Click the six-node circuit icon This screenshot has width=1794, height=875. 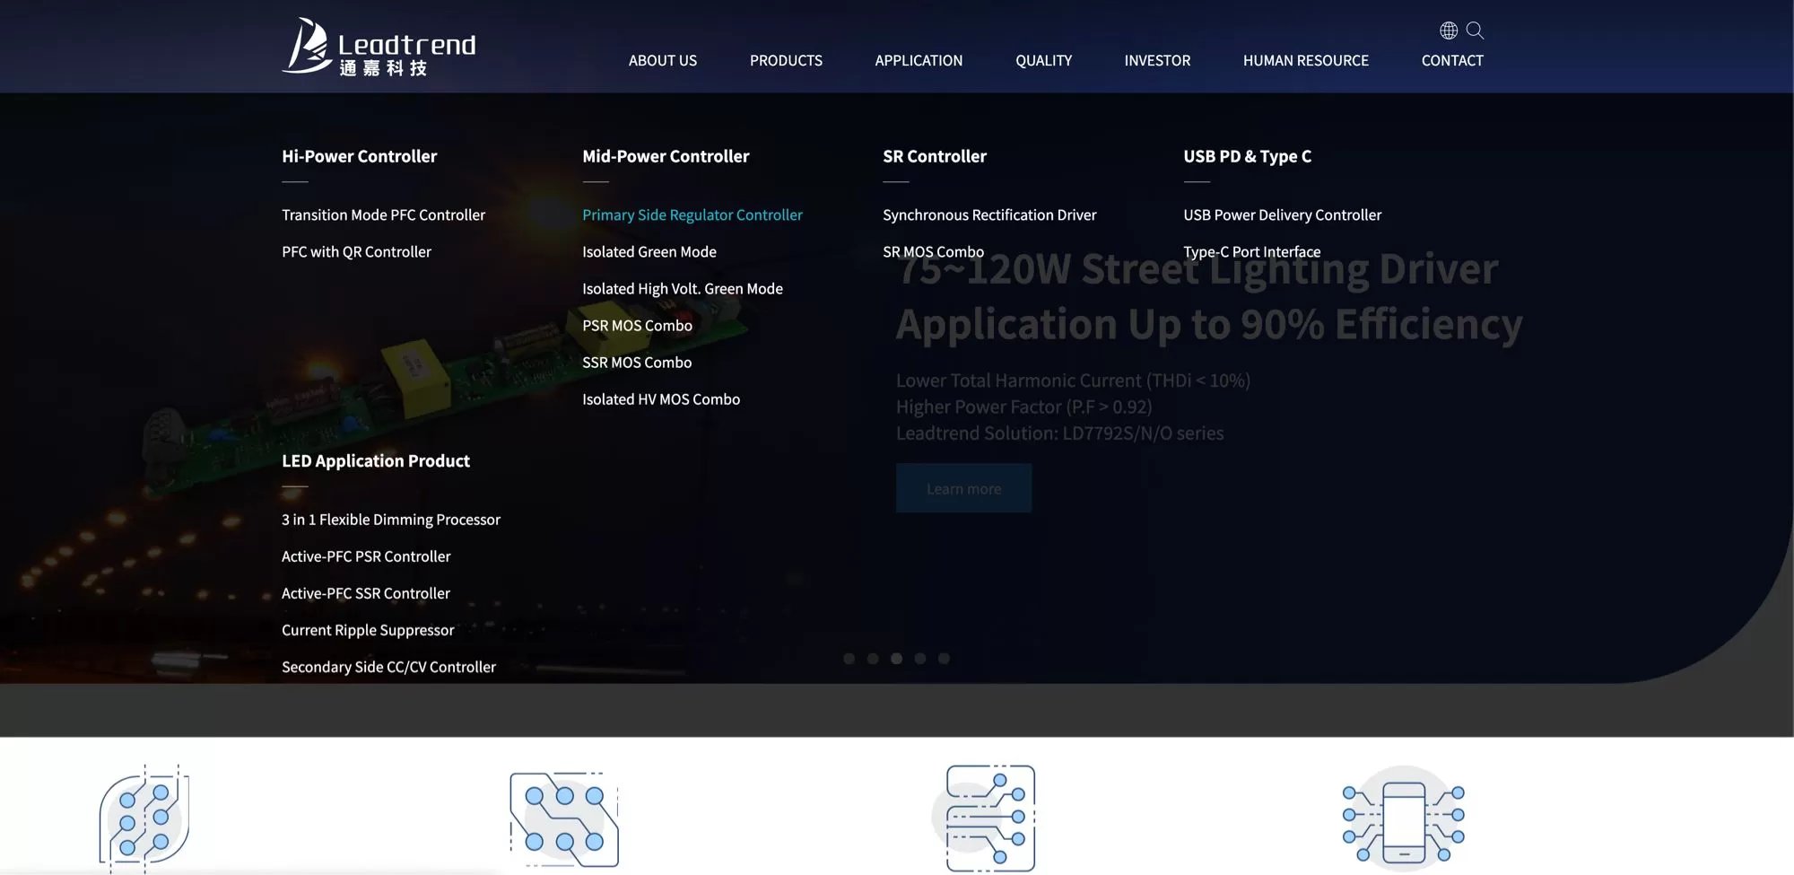564,818
